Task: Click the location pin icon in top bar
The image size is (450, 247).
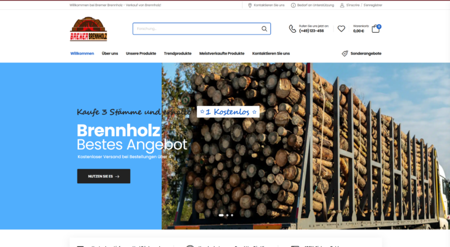Action: pyautogui.click(x=250, y=5)
